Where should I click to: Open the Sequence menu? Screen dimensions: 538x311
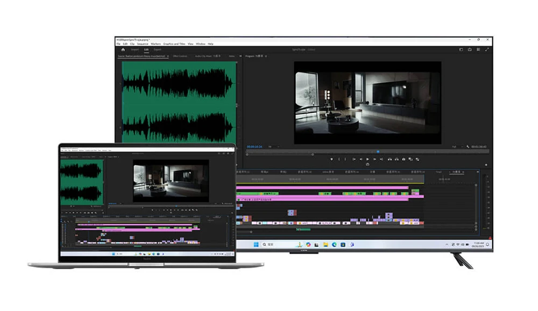(144, 44)
